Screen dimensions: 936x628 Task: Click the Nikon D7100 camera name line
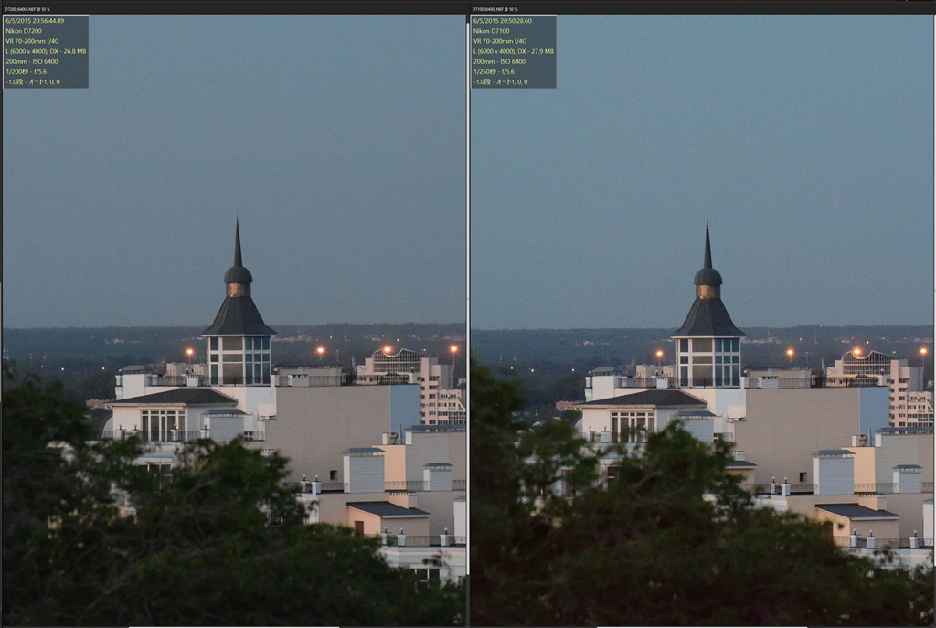pyautogui.click(x=491, y=31)
